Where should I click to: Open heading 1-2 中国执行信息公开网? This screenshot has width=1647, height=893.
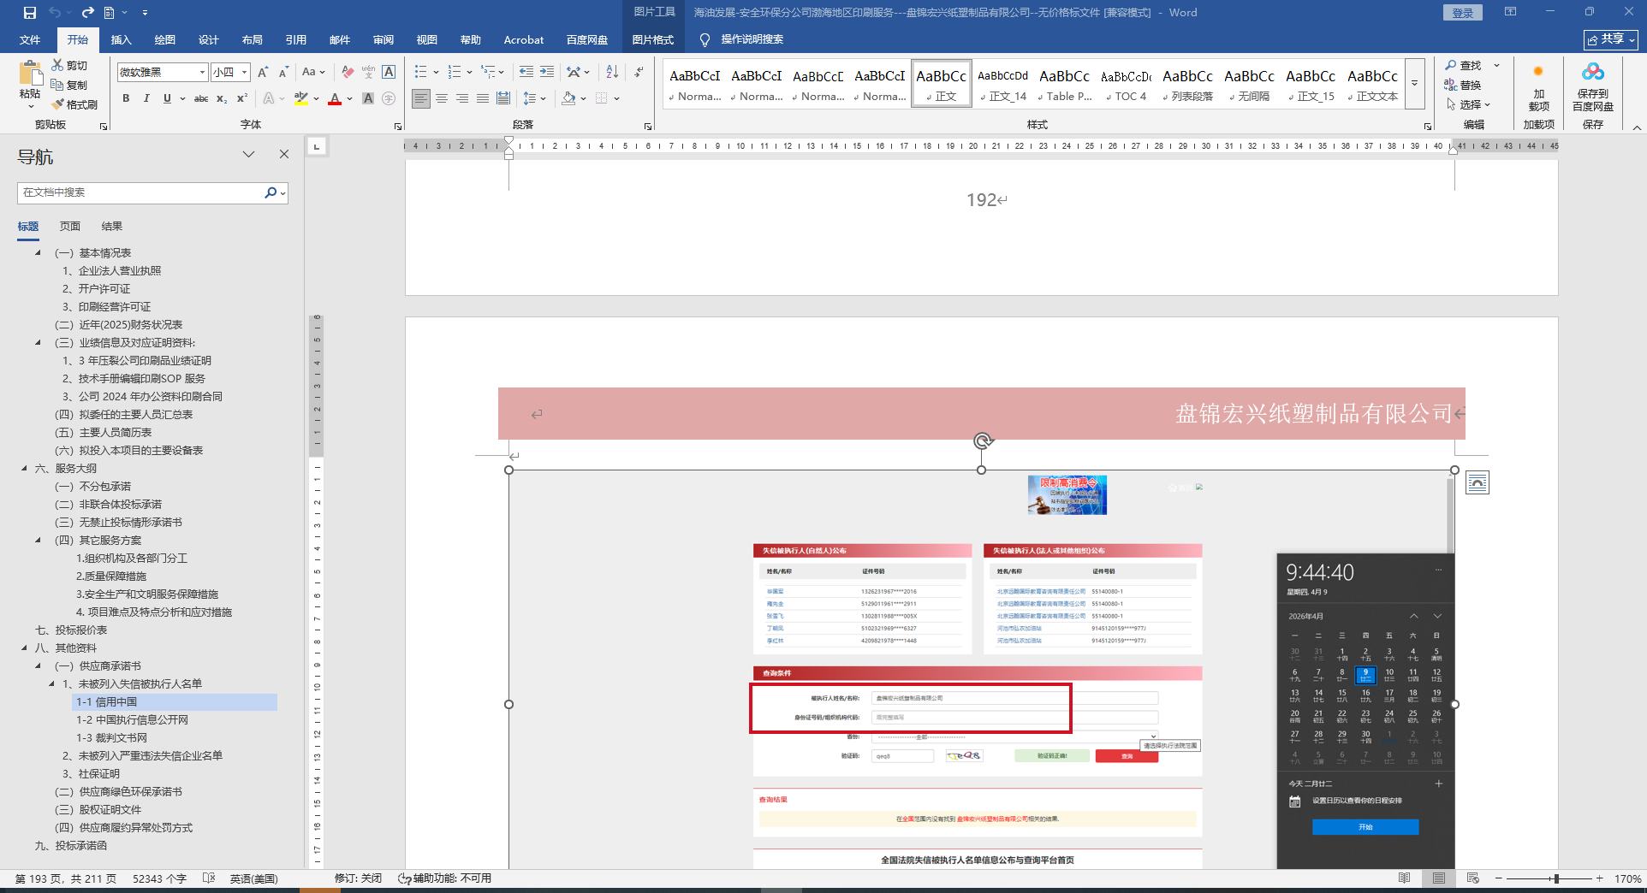(x=132, y=720)
